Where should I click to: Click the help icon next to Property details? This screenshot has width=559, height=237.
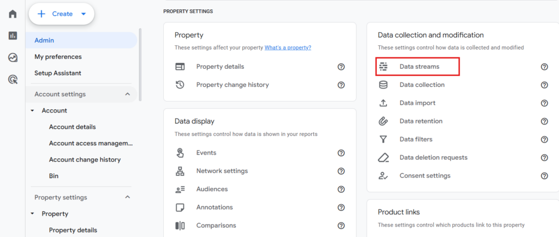(x=341, y=67)
